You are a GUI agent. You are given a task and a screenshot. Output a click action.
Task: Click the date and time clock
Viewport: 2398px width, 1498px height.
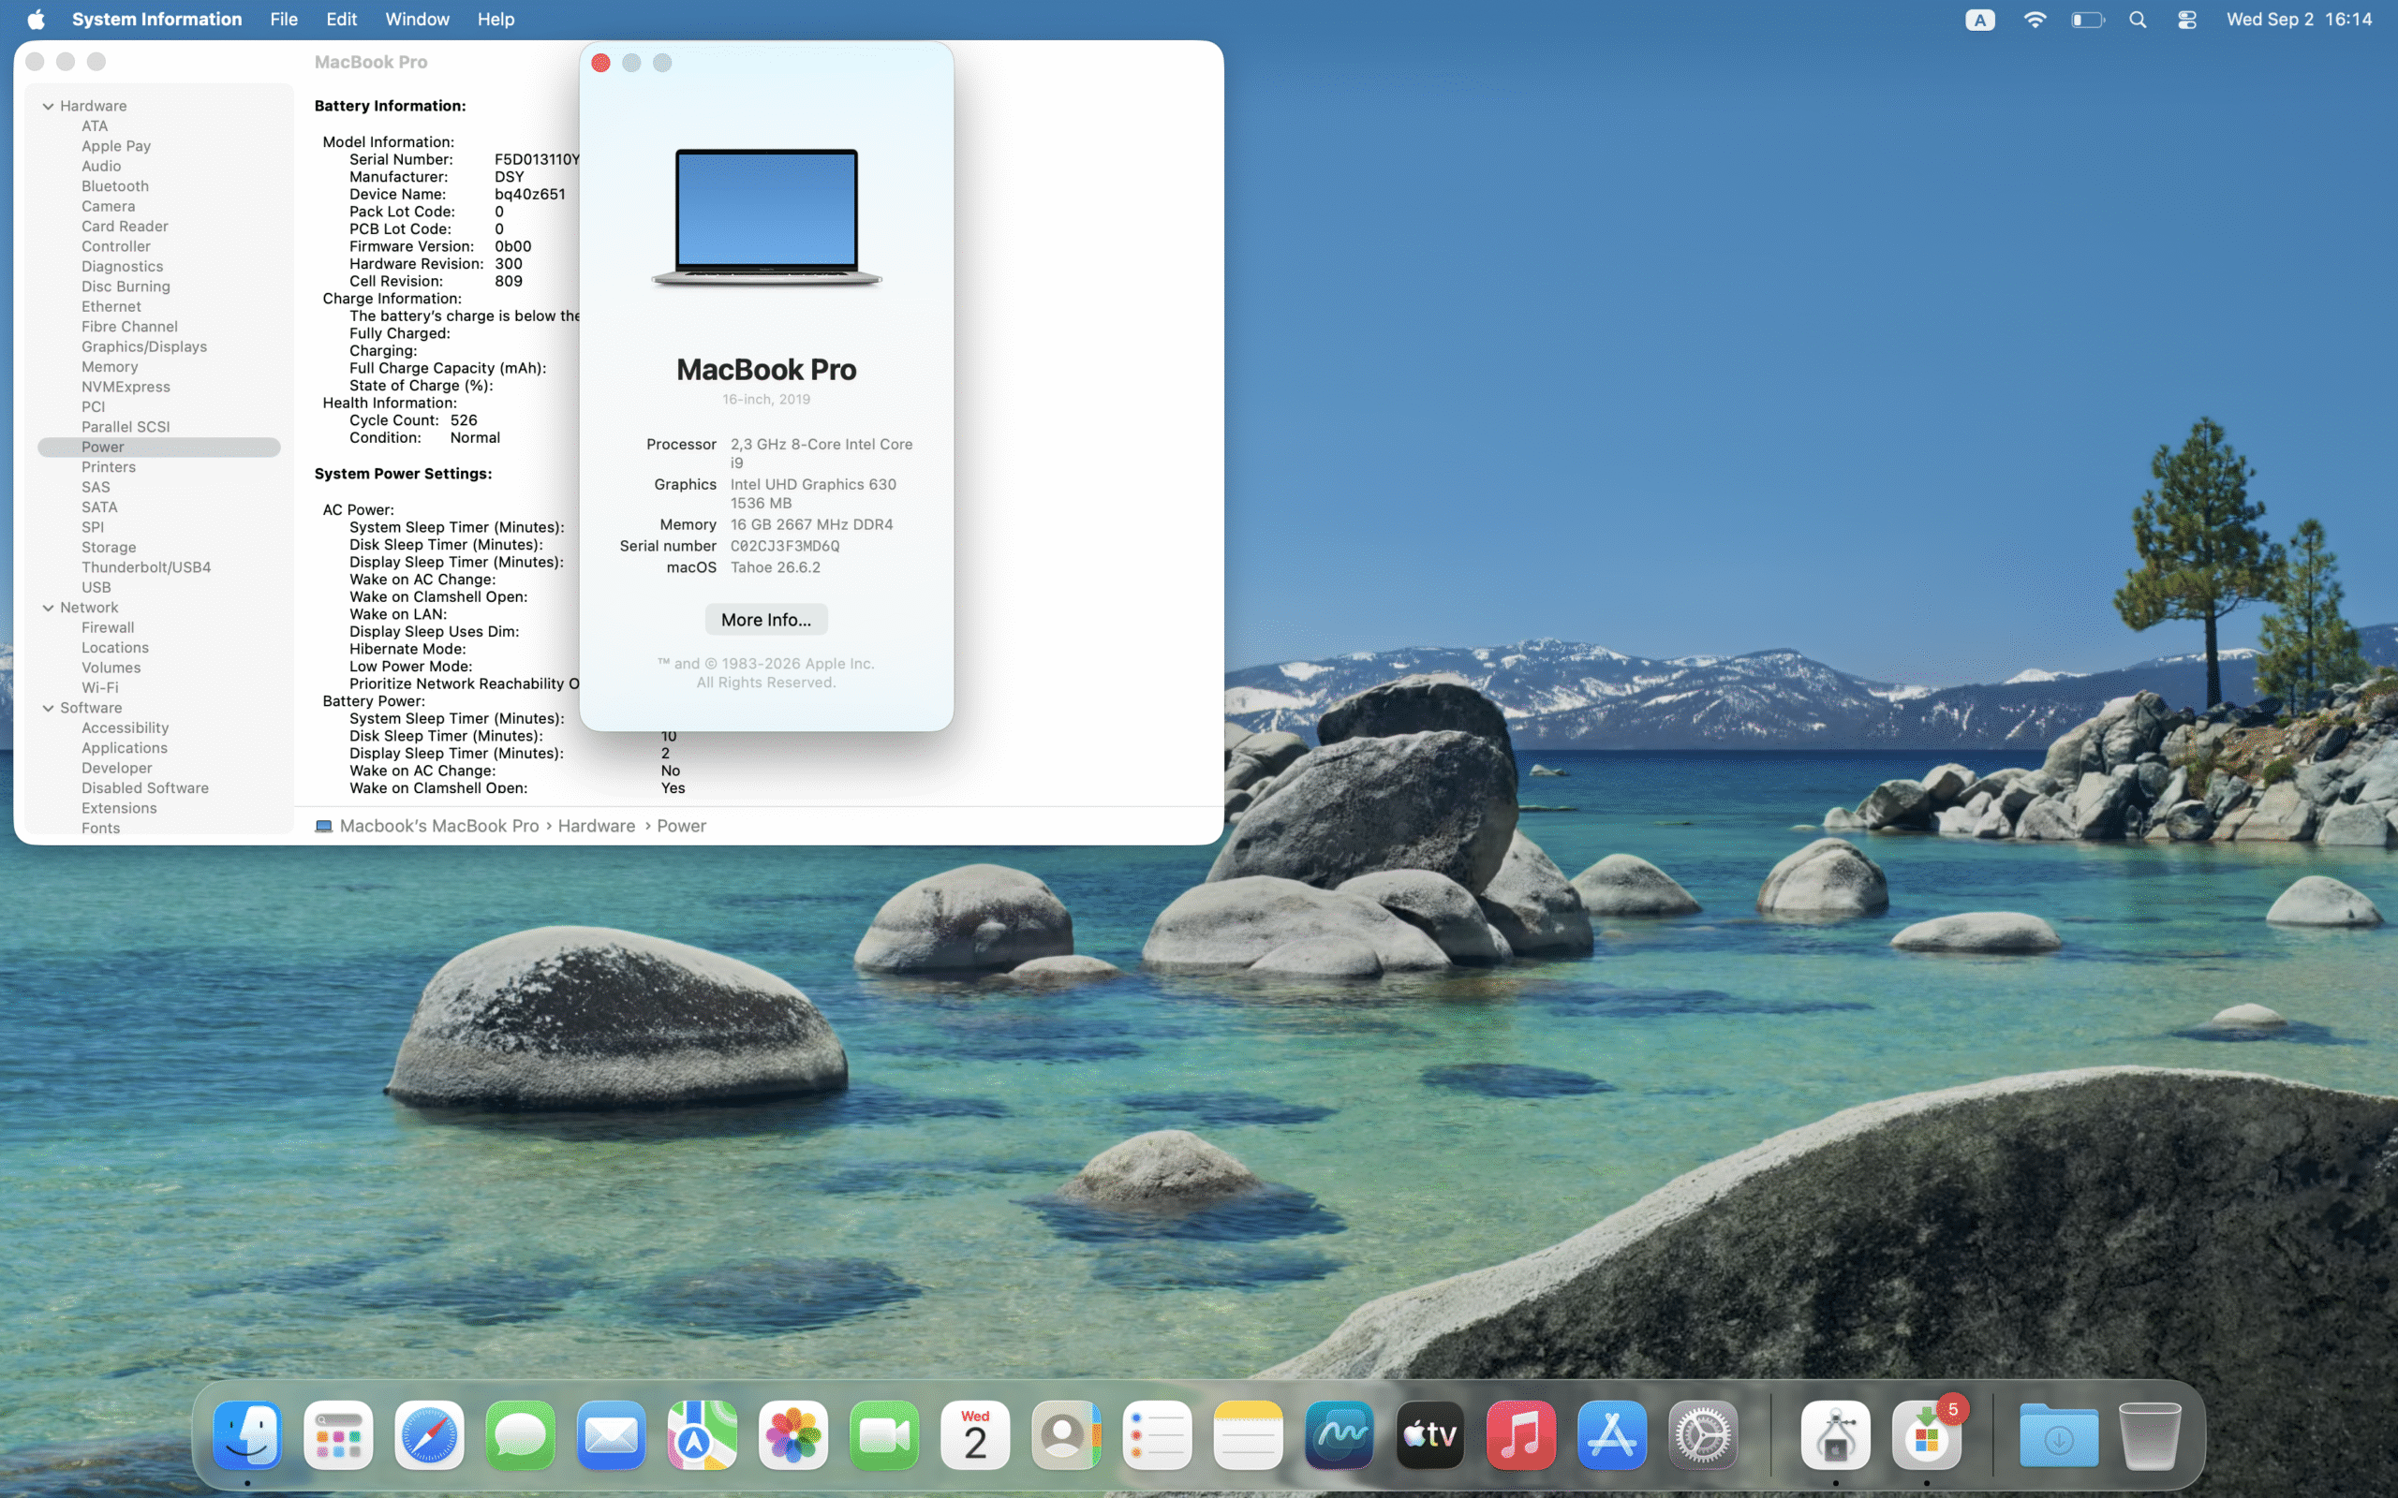(2299, 19)
